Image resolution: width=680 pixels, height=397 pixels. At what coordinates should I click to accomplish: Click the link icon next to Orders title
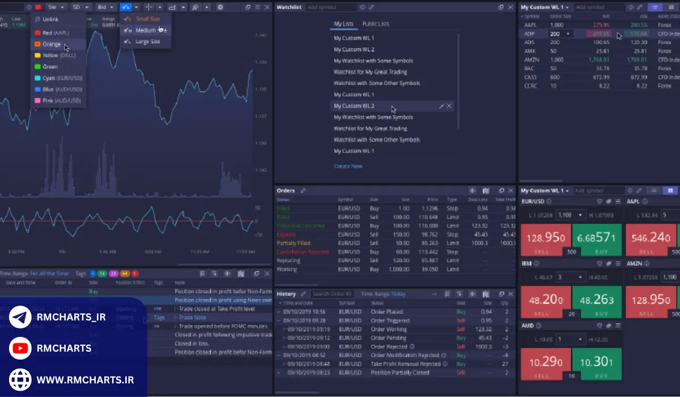(303, 191)
